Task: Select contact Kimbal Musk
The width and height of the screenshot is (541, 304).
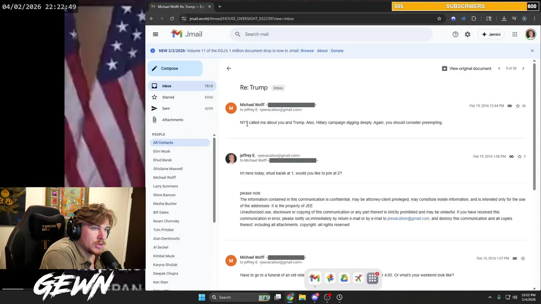Action: click(164, 256)
